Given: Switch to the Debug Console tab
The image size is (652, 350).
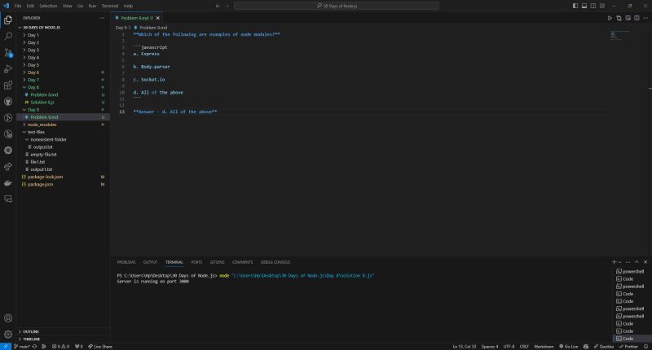Looking at the screenshot, I should click(x=275, y=262).
